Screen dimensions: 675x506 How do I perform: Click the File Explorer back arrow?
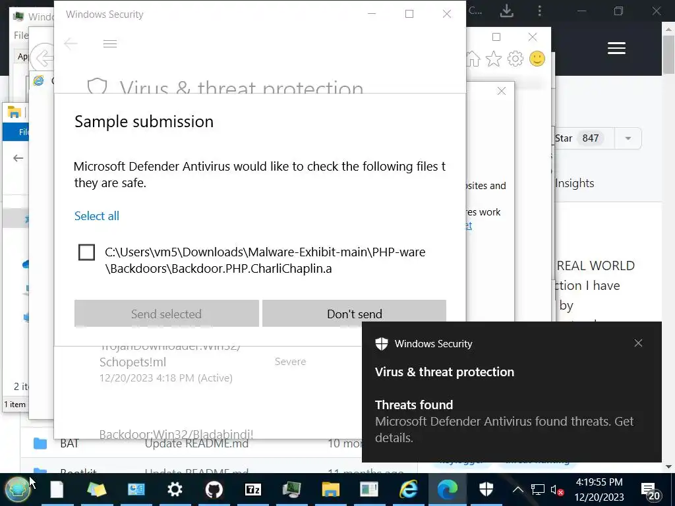tap(18, 158)
